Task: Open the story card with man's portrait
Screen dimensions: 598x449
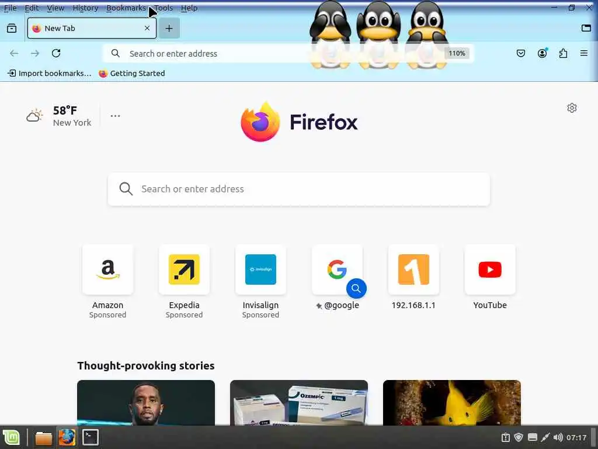Action: [146, 402]
